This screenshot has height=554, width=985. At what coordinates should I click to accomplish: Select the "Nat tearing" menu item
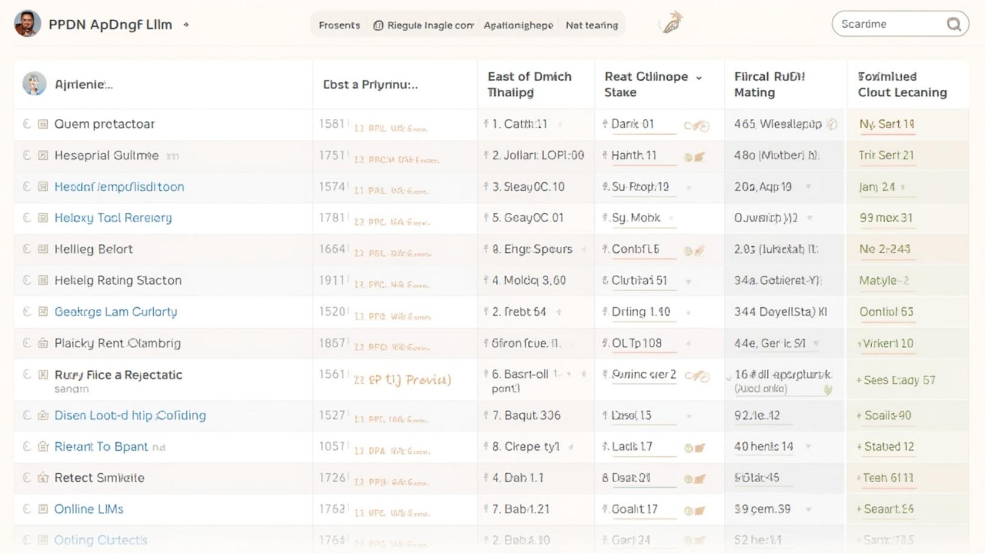592,25
